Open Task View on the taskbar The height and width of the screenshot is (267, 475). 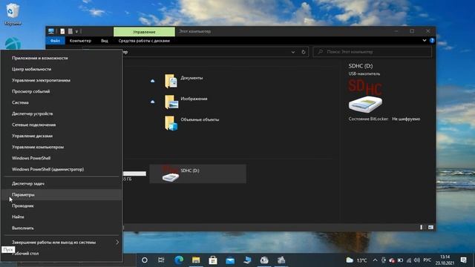tap(161, 260)
